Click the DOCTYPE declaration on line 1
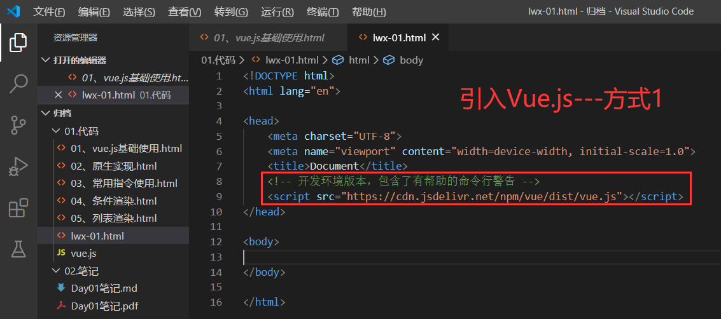This screenshot has width=721, height=319. tap(289, 76)
